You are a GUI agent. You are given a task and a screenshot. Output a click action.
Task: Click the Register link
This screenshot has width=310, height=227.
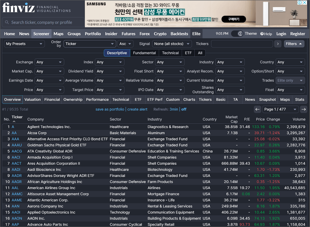click(297, 34)
